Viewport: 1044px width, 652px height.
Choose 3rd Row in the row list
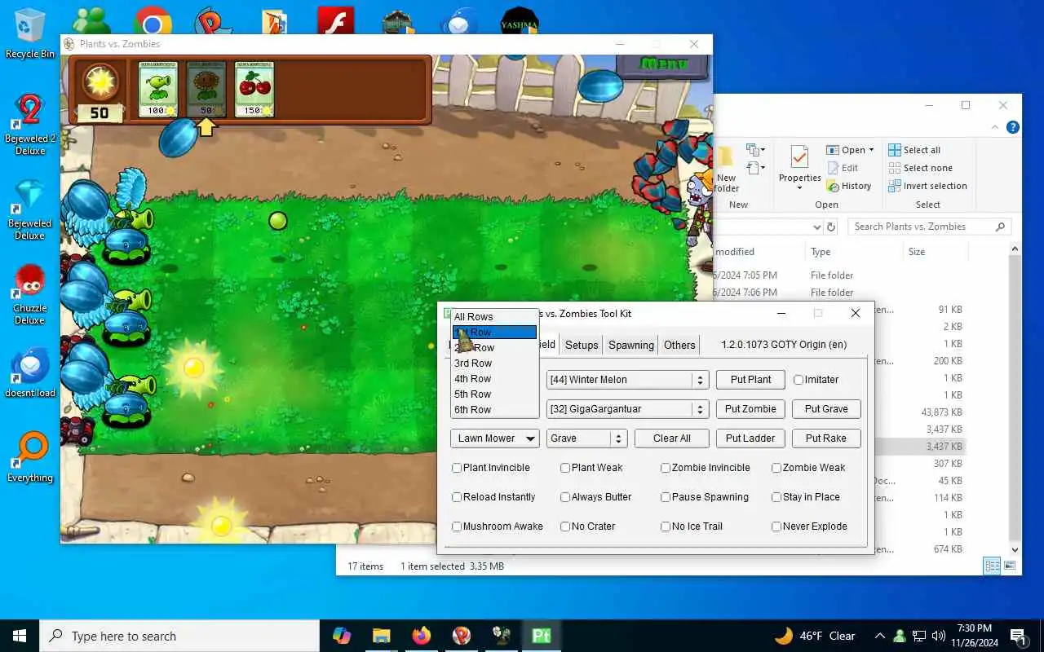coord(494,363)
